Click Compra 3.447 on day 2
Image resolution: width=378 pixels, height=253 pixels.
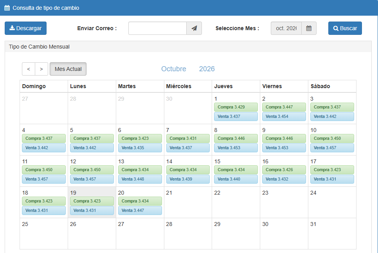click(284, 107)
